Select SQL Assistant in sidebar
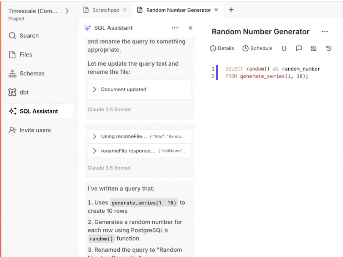This screenshot has width=343, height=257. coord(40,111)
